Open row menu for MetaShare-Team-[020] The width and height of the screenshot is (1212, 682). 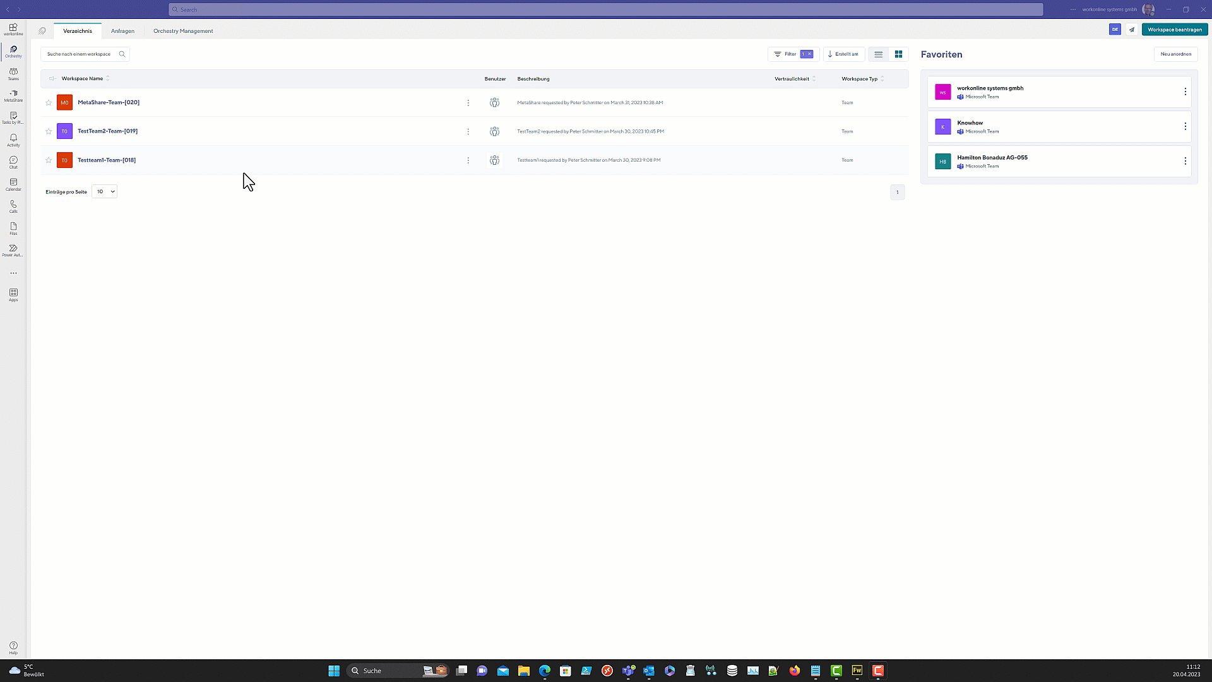tap(468, 102)
